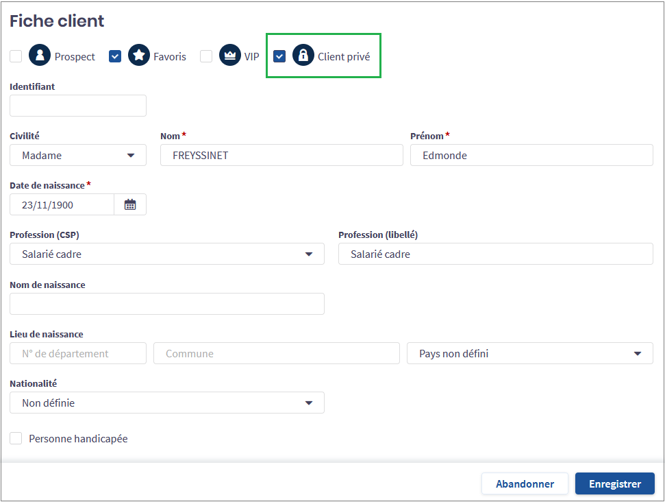
Task: Uncheck the Client privé checkbox
Action: tap(279, 56)
